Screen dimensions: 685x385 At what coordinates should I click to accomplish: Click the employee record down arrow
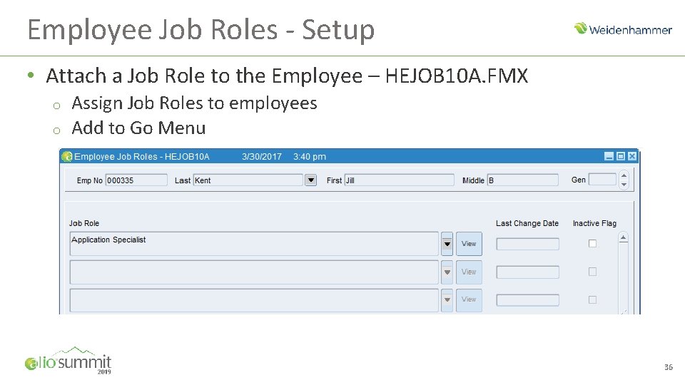click(624, 185)
